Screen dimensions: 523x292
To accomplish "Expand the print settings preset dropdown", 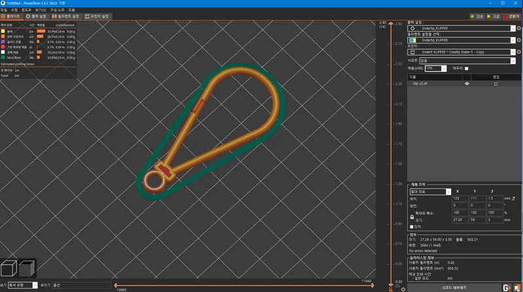I will pos(513,28).
